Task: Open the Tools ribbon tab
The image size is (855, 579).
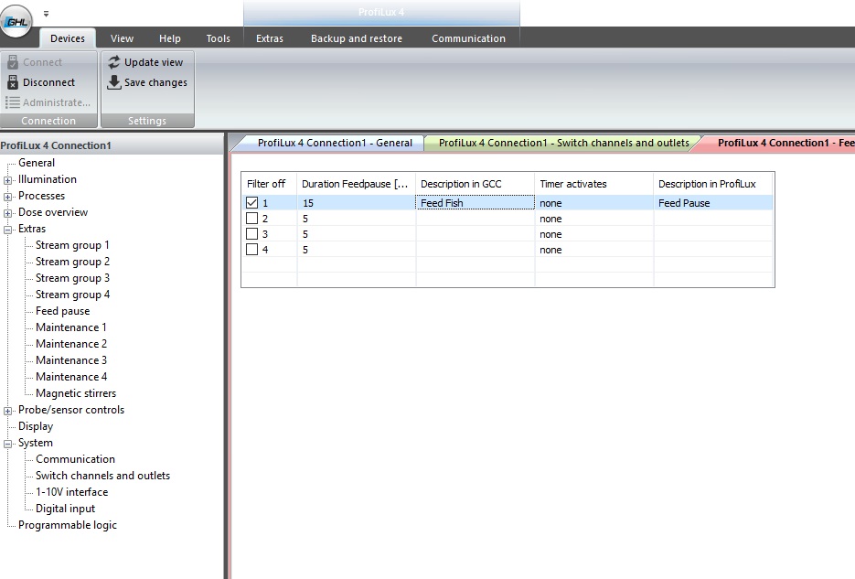Action: [219, 38]
